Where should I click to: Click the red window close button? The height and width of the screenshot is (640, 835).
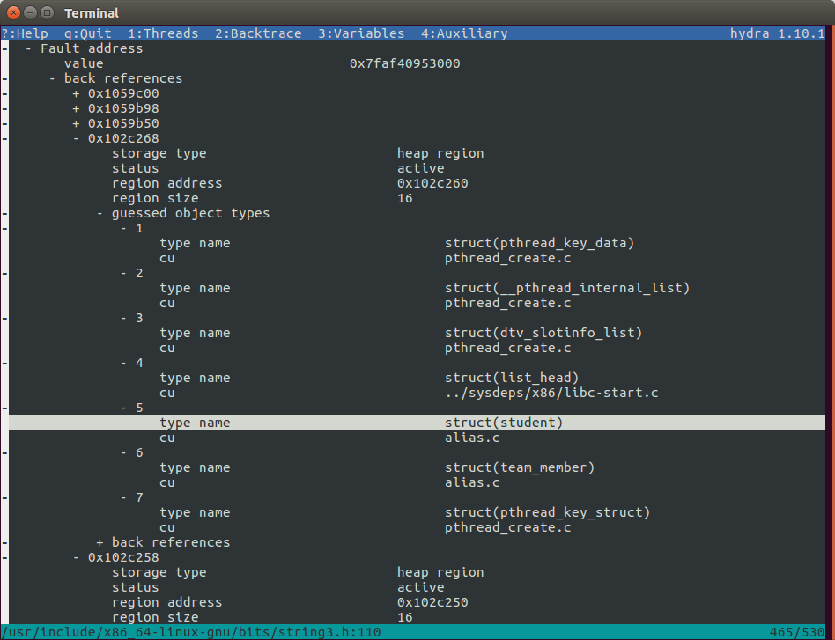[x=13, y=12]
